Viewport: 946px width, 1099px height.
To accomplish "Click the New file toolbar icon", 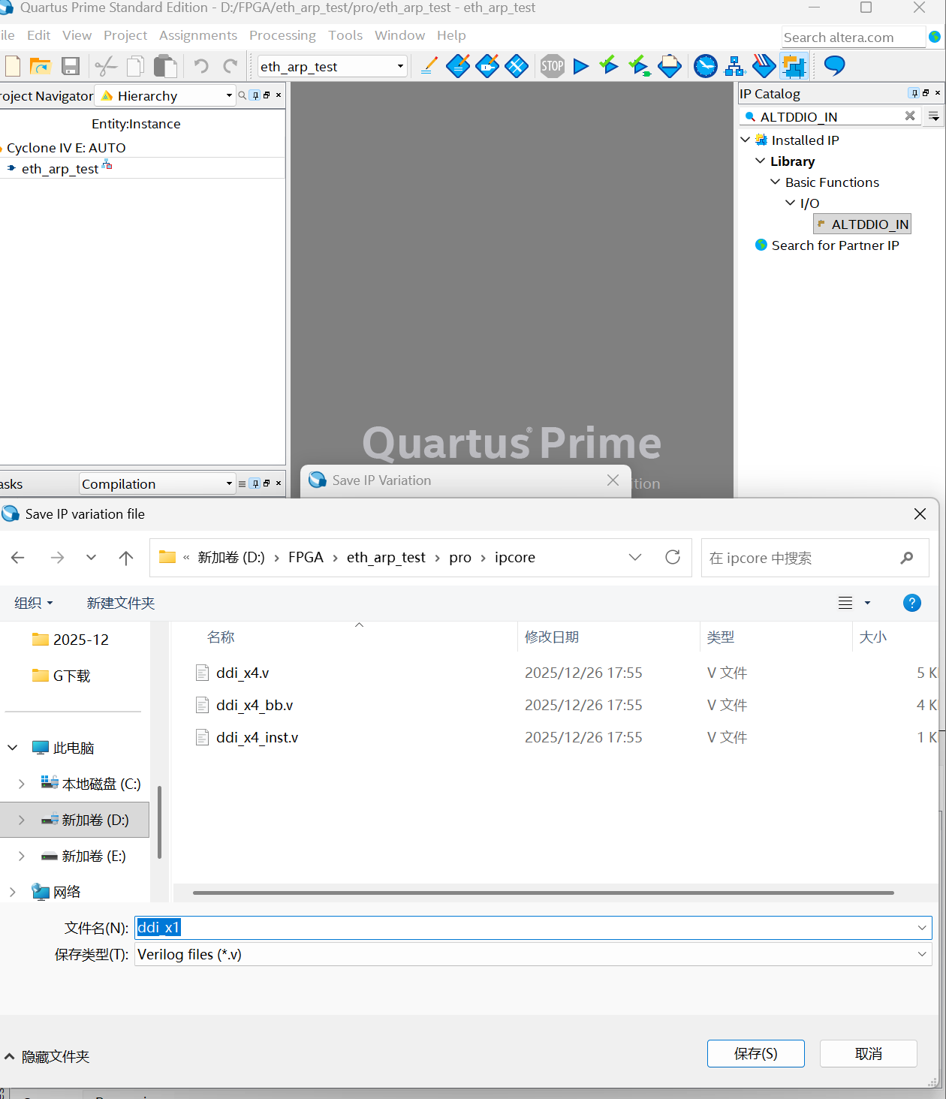I will [x=12, y=66].
